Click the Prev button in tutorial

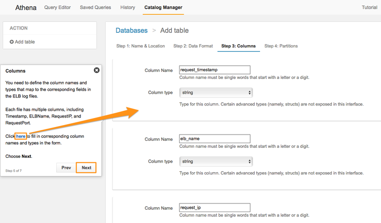point(66,168)
